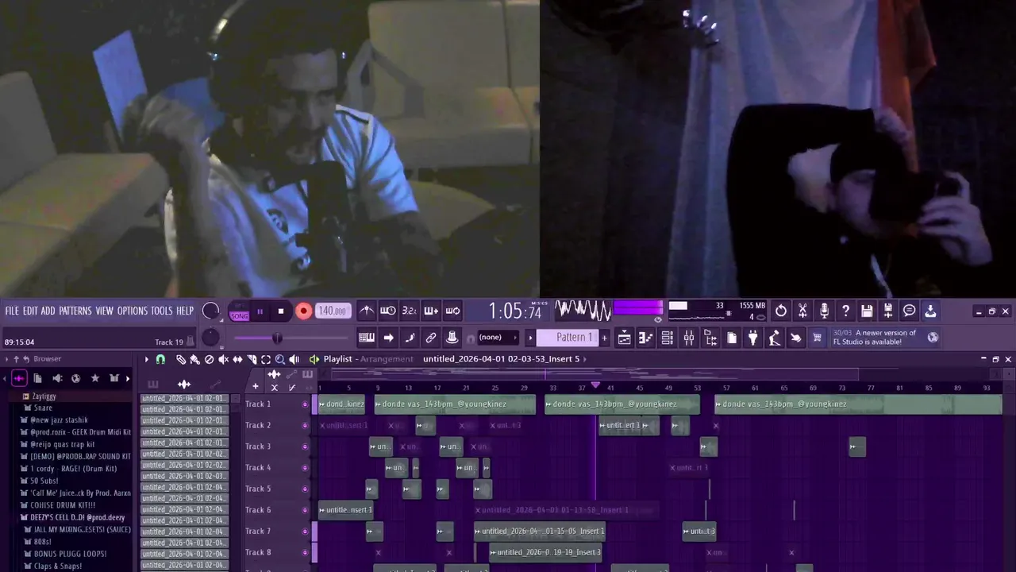Image resolution: width=1016 pixels, height=572 pixels.
Task: Open the Mixer view
Action: coord(689,338)
